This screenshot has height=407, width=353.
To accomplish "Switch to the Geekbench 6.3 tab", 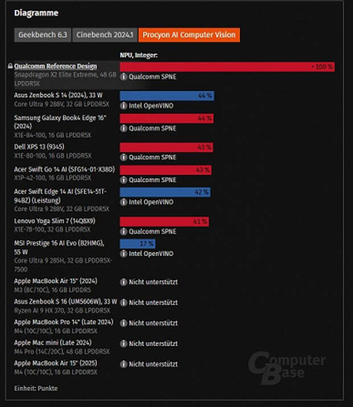I will pos(43,35).
